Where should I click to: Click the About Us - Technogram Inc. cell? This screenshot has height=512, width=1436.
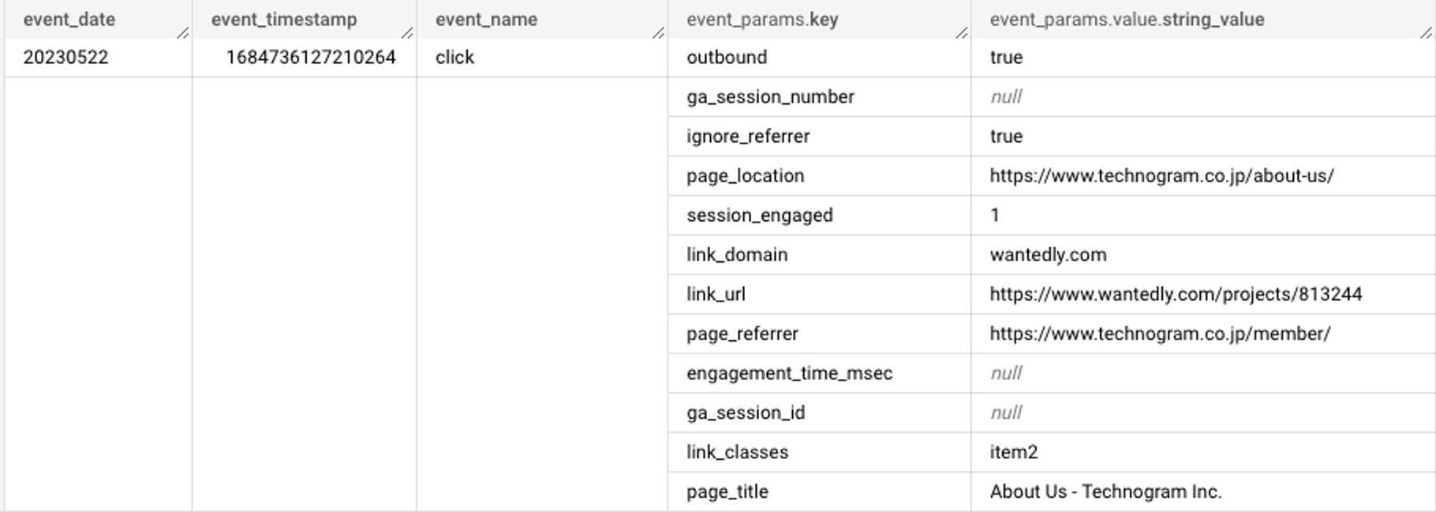(x=1202, y=491)
